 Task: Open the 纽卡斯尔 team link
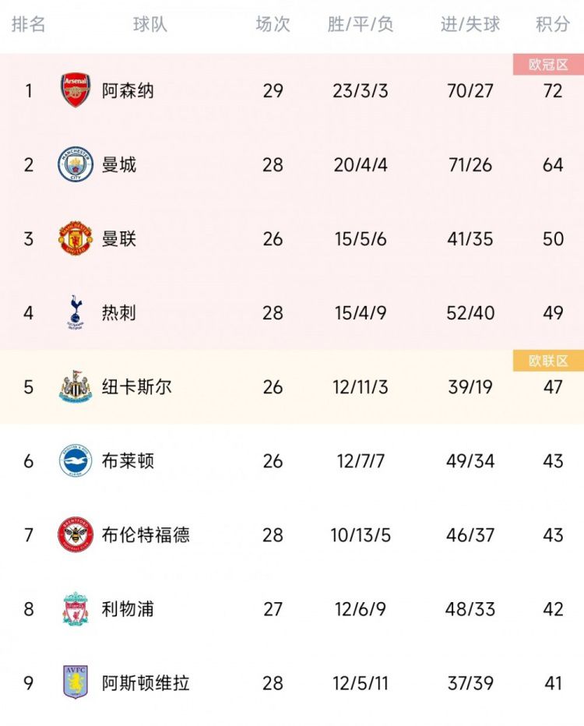pyautogui.click(x=137, y=386)
